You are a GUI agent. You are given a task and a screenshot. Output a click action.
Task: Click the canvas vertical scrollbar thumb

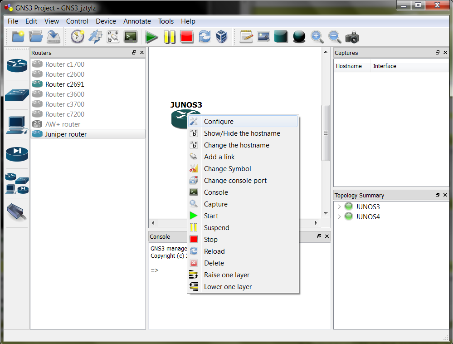tap(326, 133)
